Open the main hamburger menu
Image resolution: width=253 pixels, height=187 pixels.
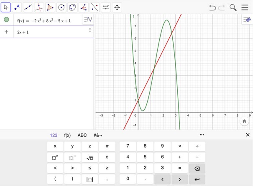pos(245,8)
